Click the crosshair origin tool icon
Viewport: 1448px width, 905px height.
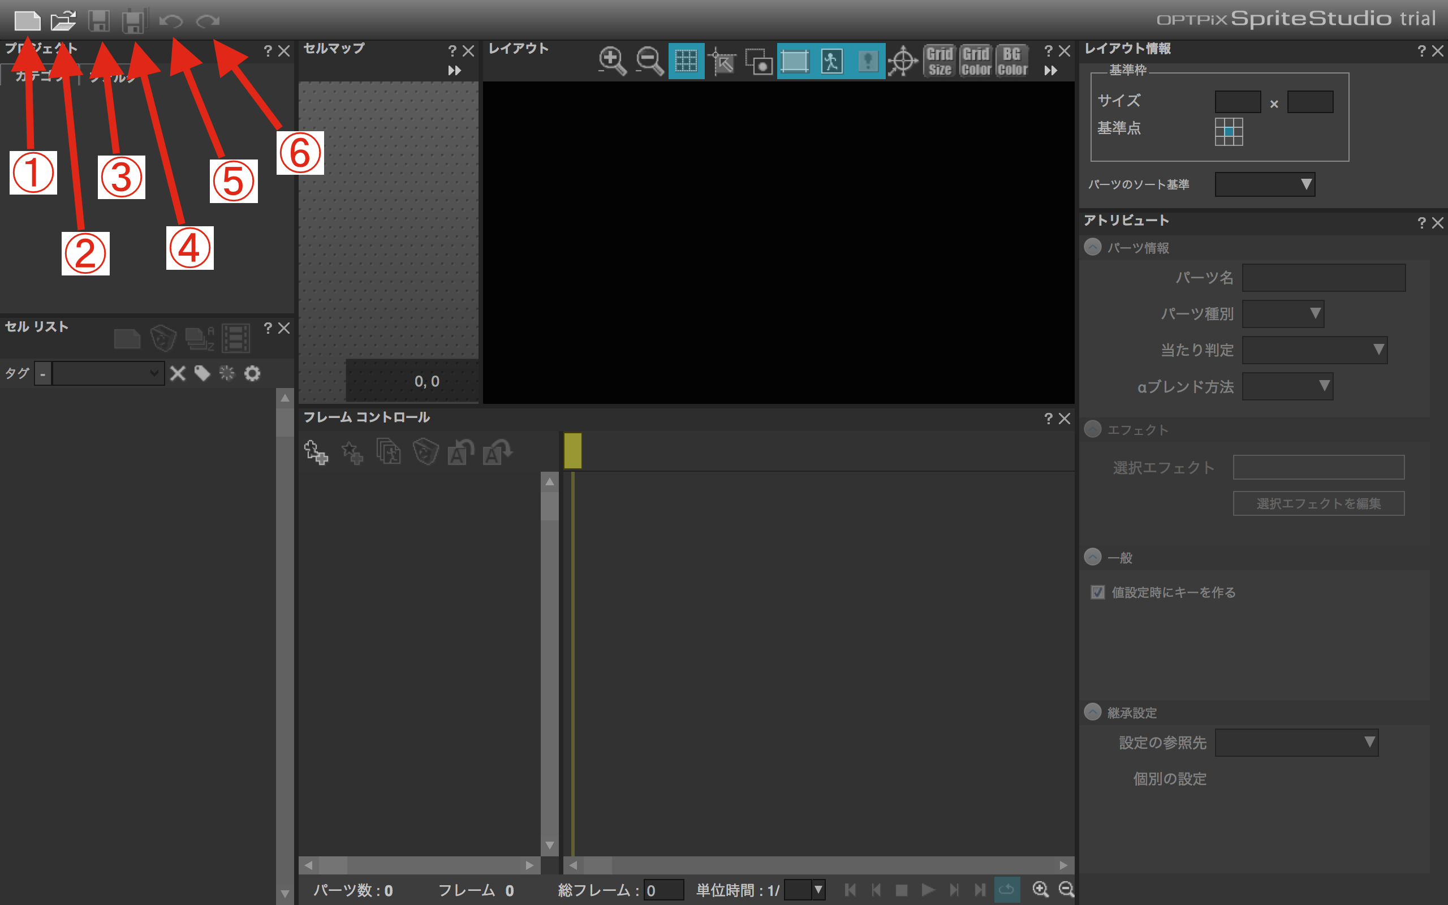pos(902,61)
